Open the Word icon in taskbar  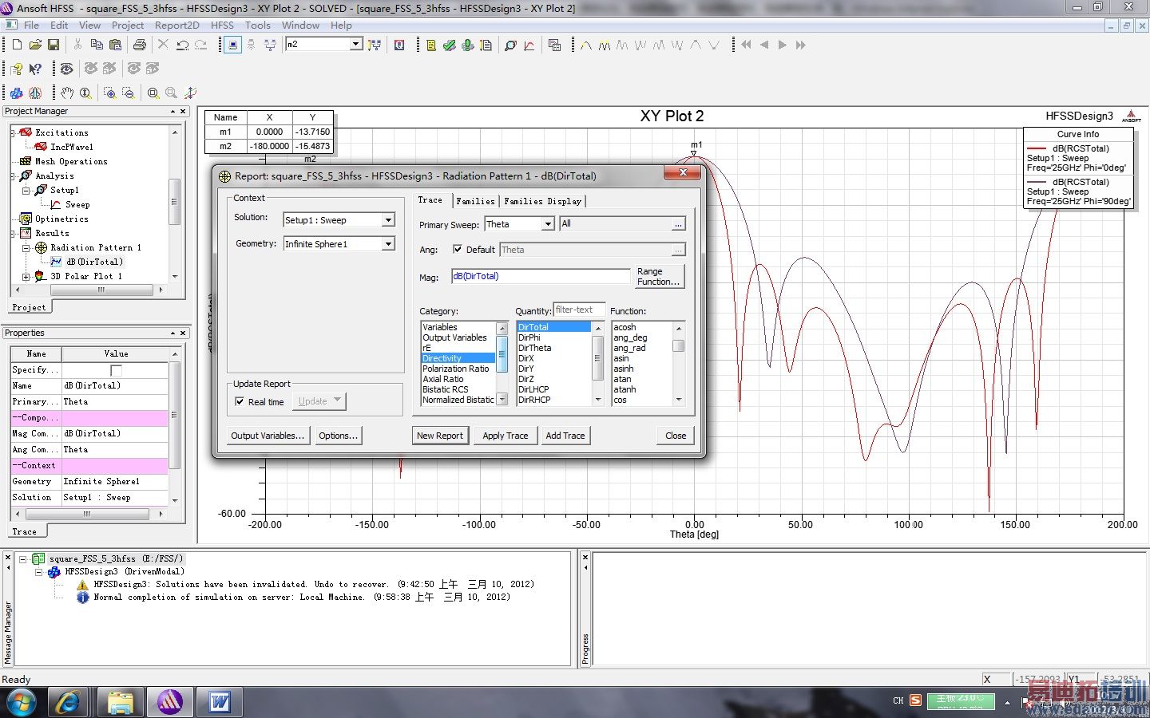pos(220,702)
